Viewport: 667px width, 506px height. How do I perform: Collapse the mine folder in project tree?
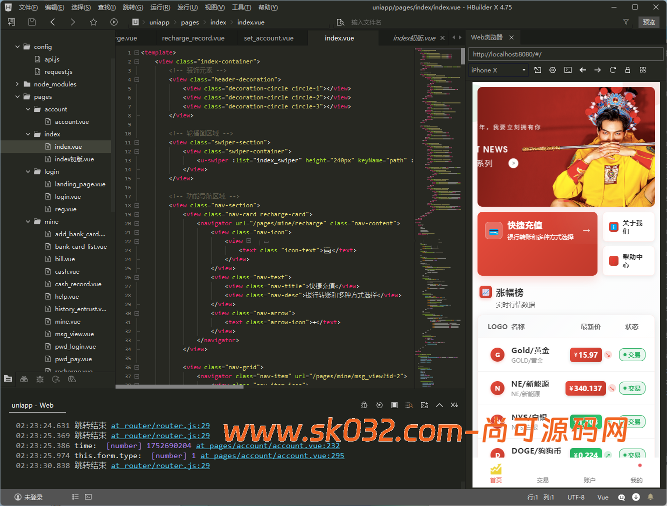28,222
